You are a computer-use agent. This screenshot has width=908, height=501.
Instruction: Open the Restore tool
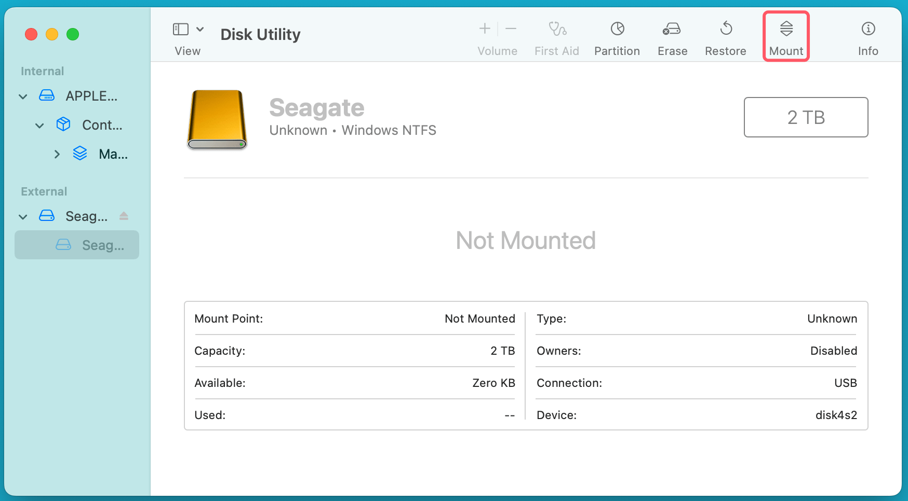(x=725, y=36)
